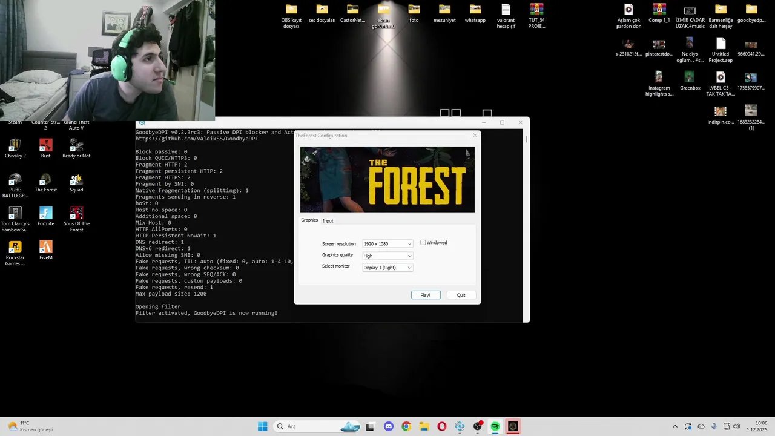This screenshot has height=436, width=775.
Task: Select the Fortnite desktop icon
Action: [x=45, y=217]
